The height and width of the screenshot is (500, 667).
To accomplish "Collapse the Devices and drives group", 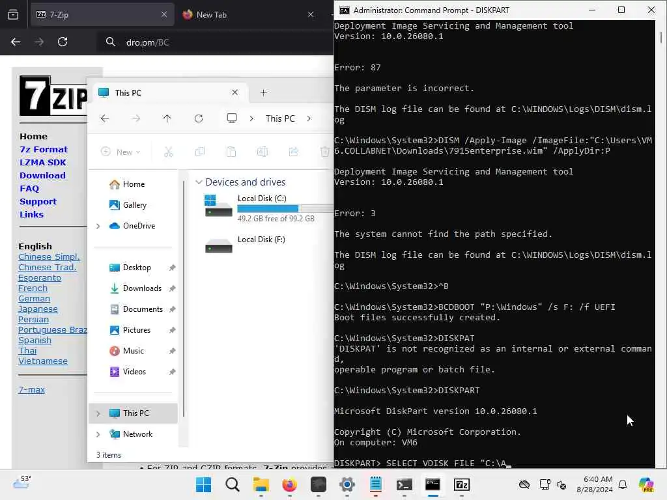I will pyautogui.click(x=199, y=182).
